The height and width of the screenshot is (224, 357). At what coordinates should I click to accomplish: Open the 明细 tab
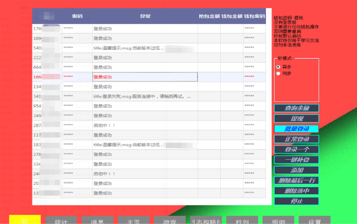click(x=278, y=220)
